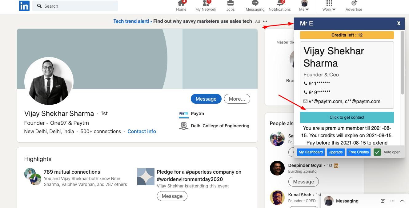Open the Paytm company link

point(197,114)
